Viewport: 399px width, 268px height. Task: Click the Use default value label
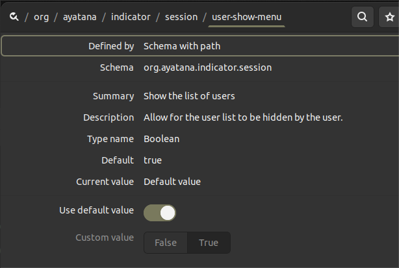click(96, 210)
